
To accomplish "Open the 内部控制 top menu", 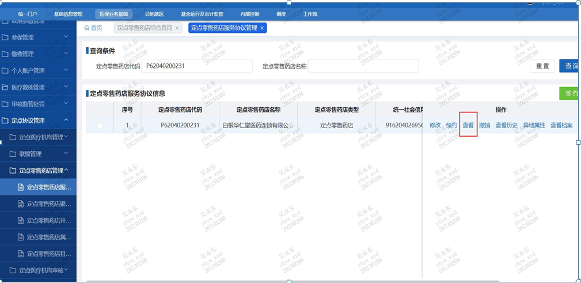I will 250,14.
